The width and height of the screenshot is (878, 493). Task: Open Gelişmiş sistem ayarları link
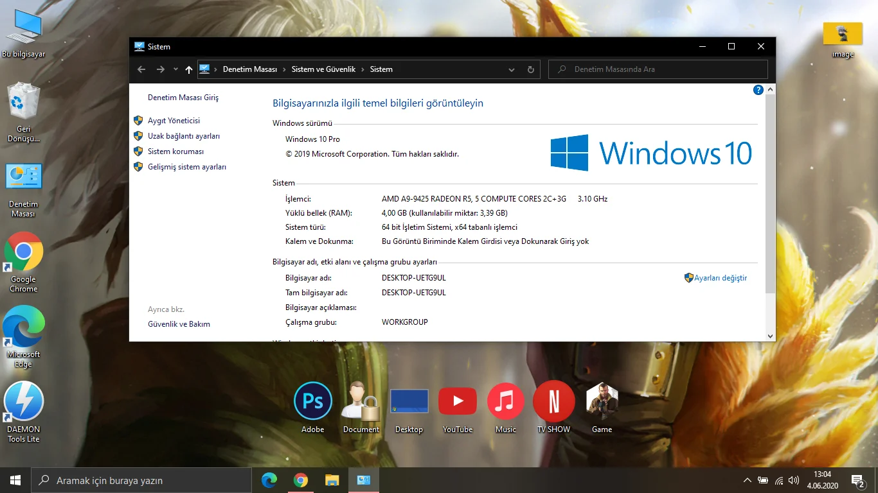pos(187,167)
